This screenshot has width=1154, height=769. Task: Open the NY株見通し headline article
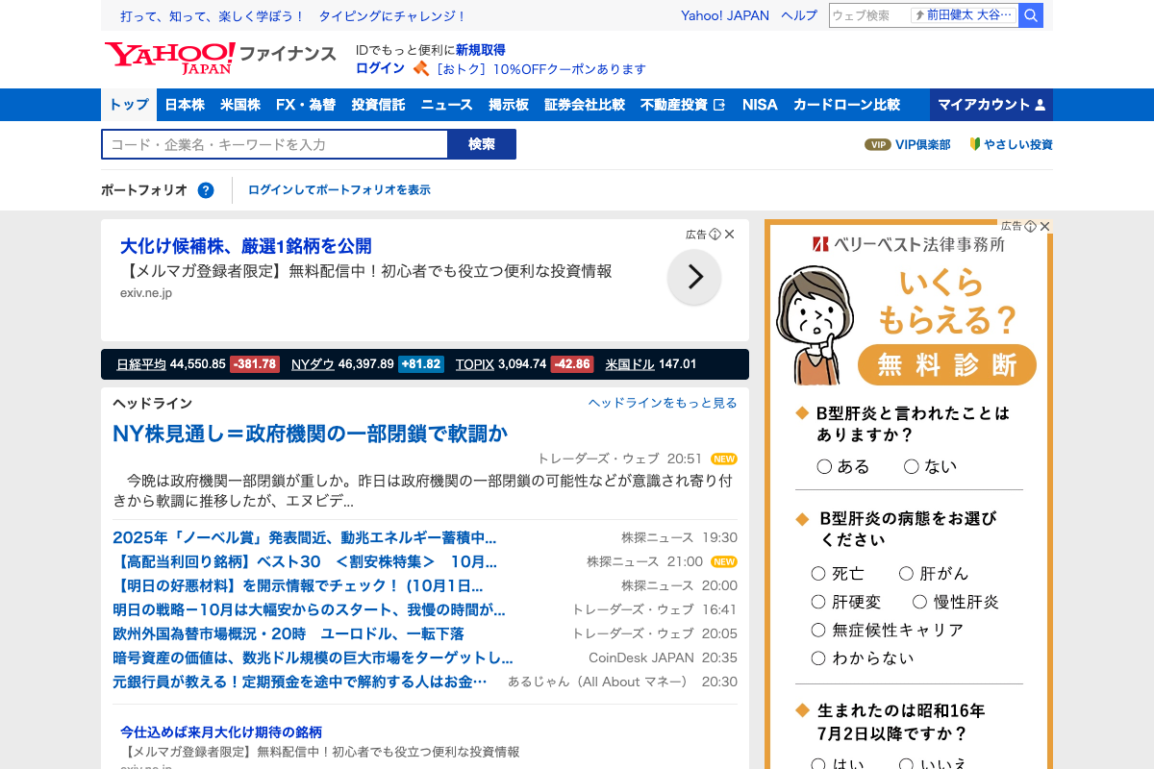point(310,434)
